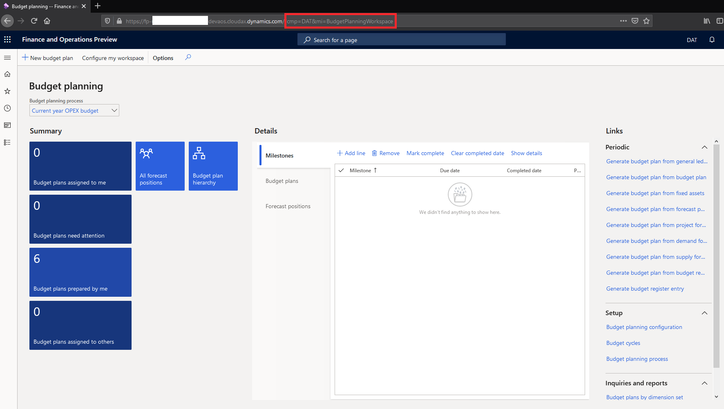Image resolution: width=724 pixels, height=409 pixels.
Task: Open Budget plan hierarchy tile
Action: click(213, 166)
